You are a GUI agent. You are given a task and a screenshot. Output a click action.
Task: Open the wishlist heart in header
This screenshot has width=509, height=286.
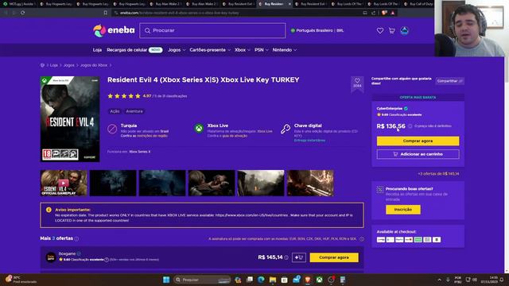tap(380, 31)
